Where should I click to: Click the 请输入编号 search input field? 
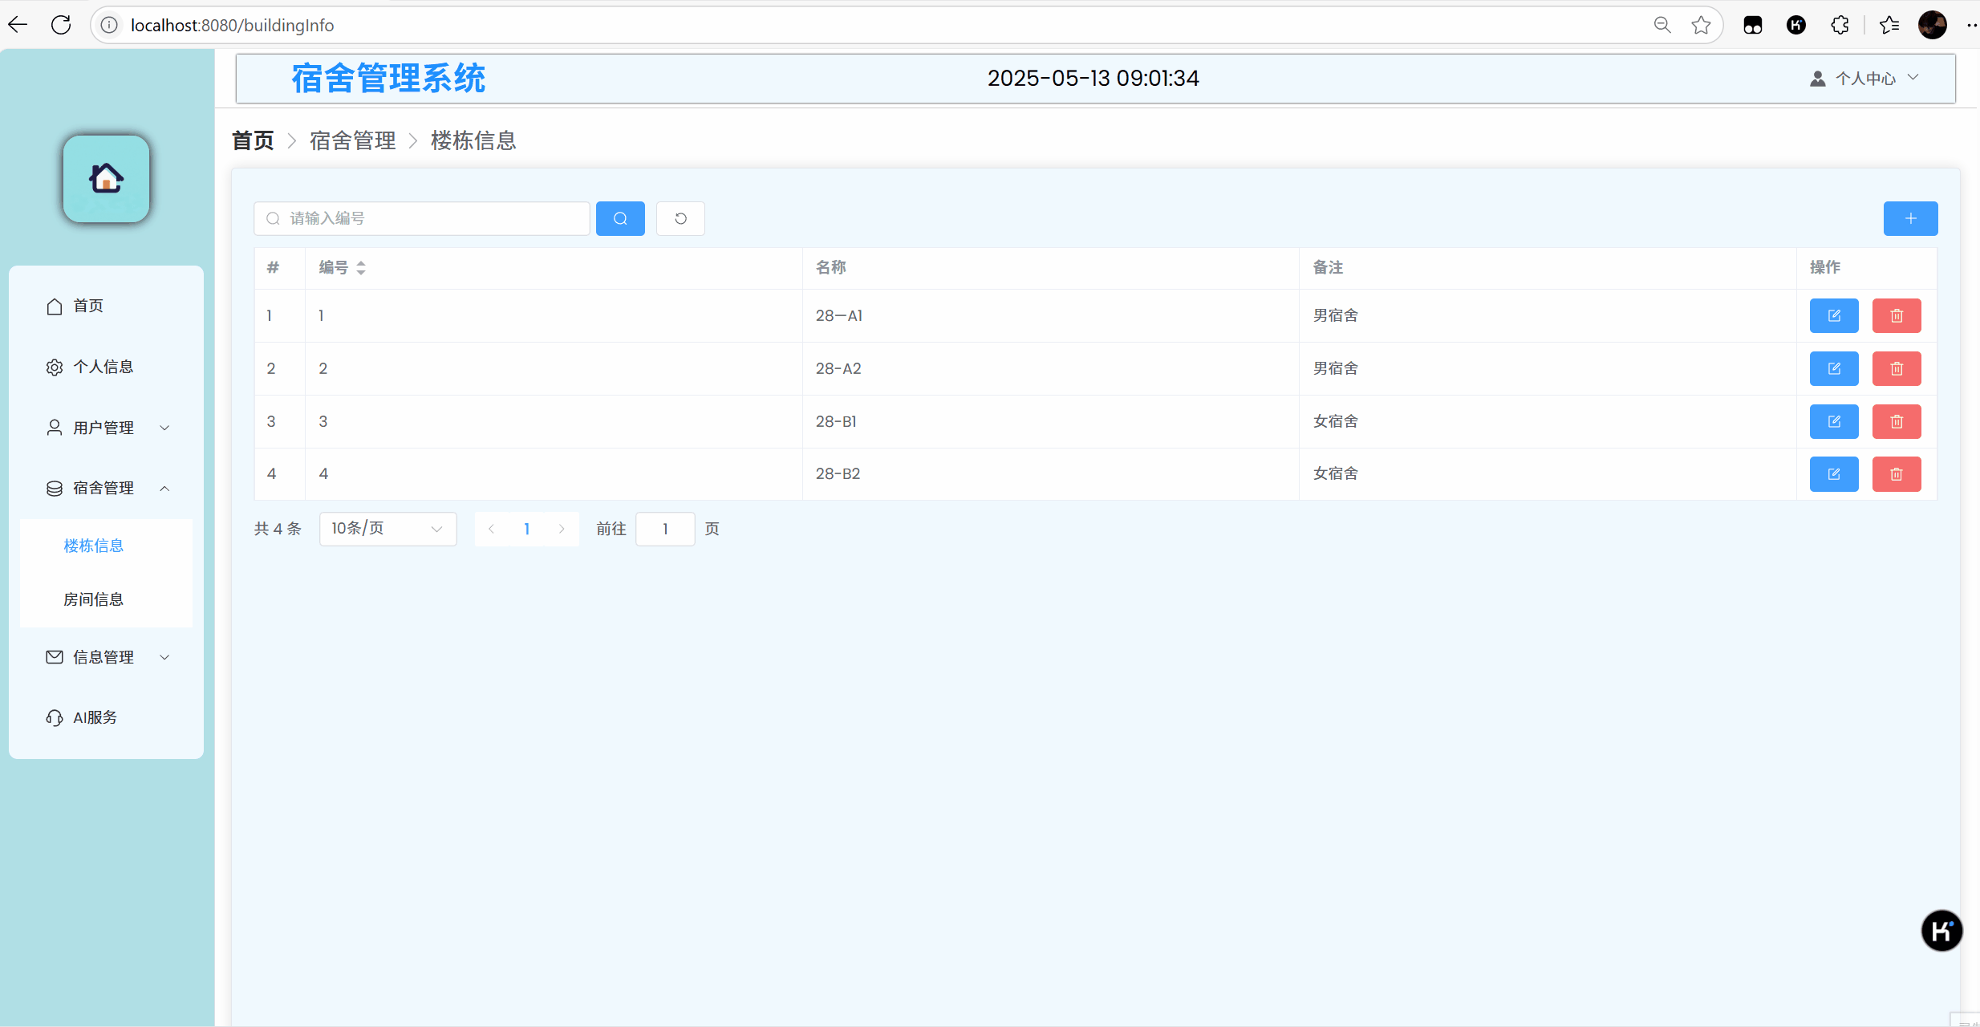(433, 218)
